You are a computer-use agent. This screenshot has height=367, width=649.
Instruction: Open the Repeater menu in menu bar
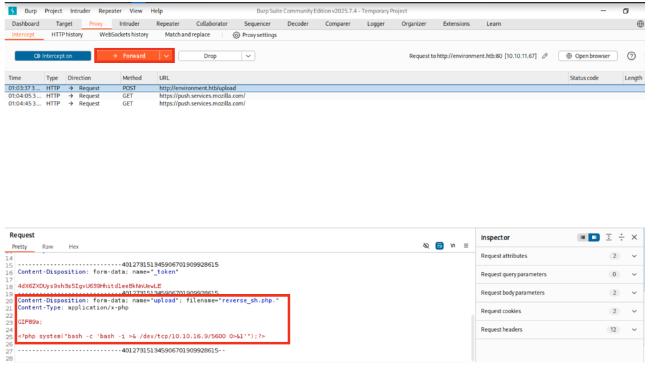click(x=110, y=11)
